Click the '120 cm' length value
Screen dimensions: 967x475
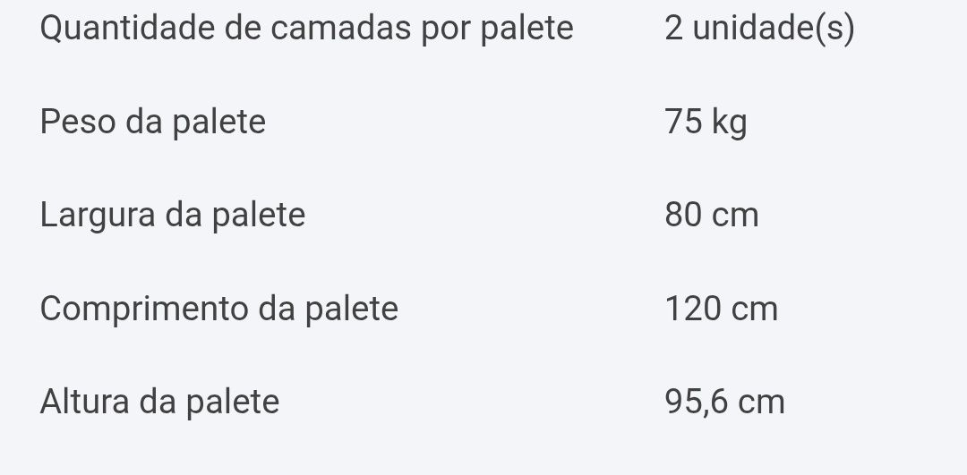click(x=722, y=309)
